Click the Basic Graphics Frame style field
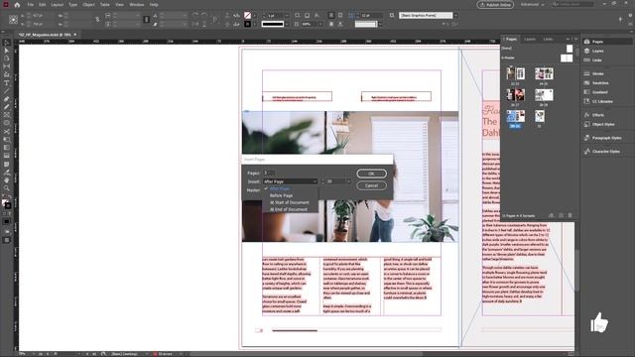Viewport: 635px width, 357px height. click(426, 16)
